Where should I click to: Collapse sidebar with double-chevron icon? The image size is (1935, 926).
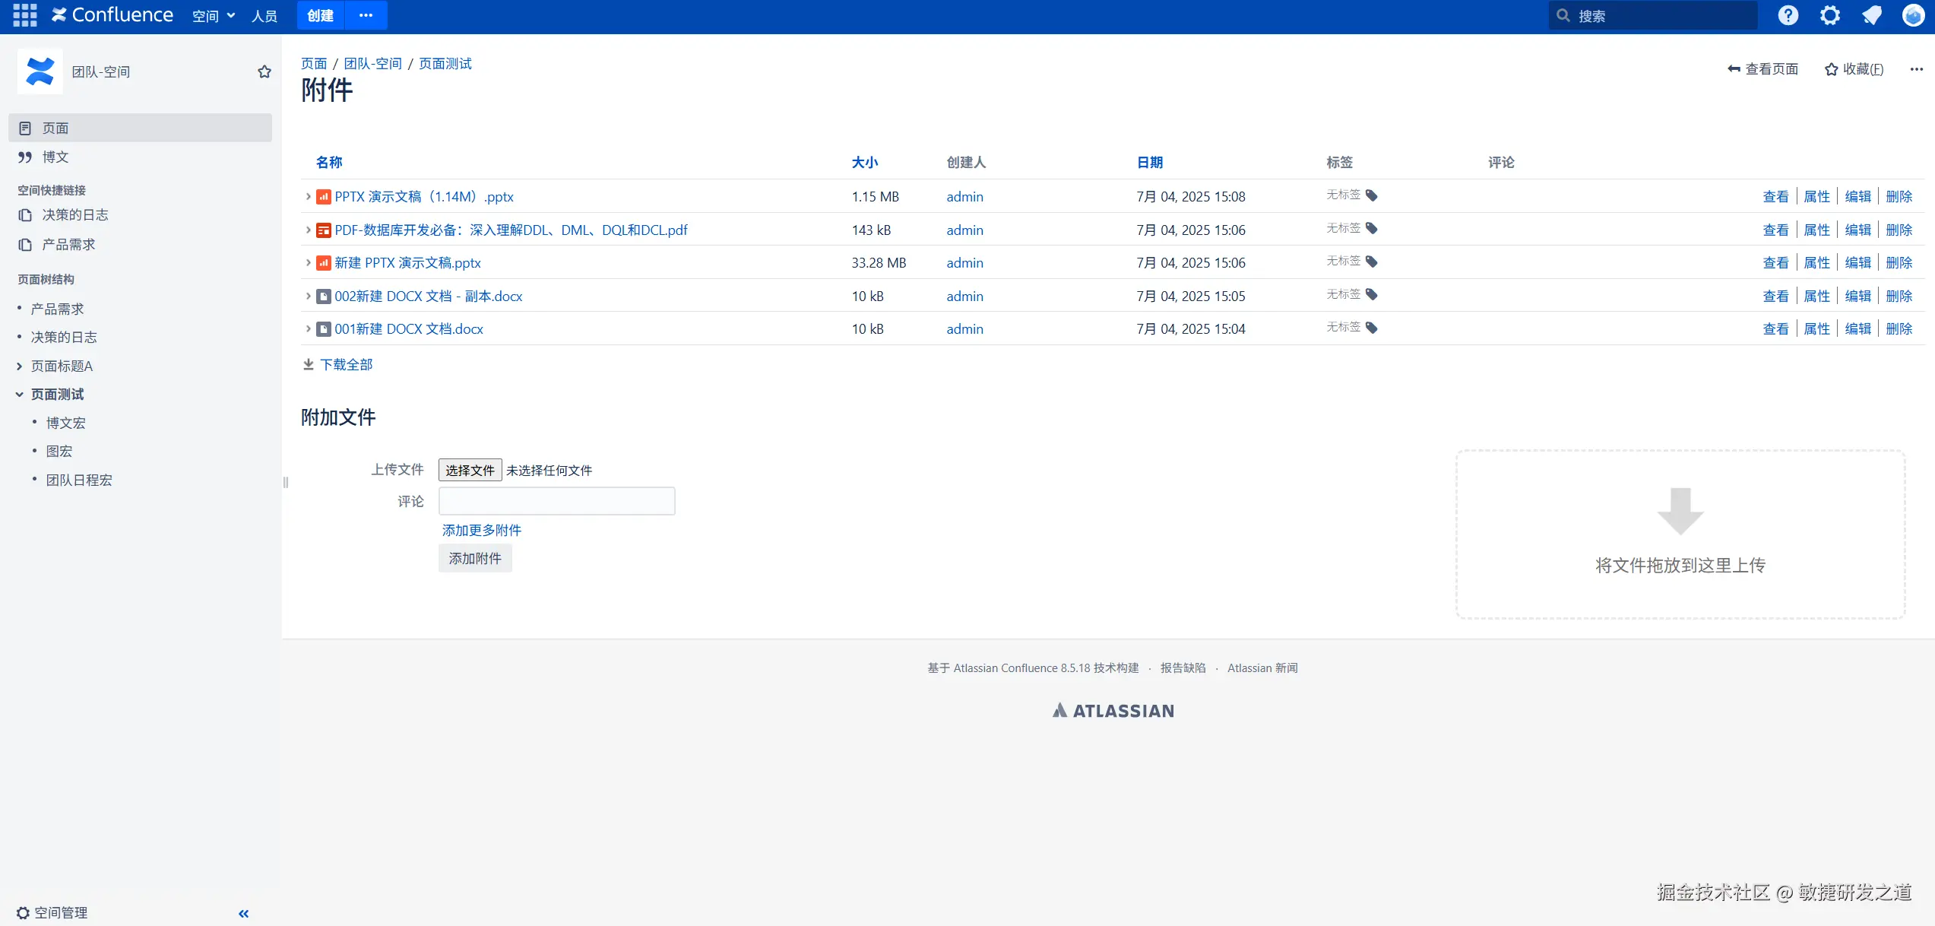[x=244, y=913]
